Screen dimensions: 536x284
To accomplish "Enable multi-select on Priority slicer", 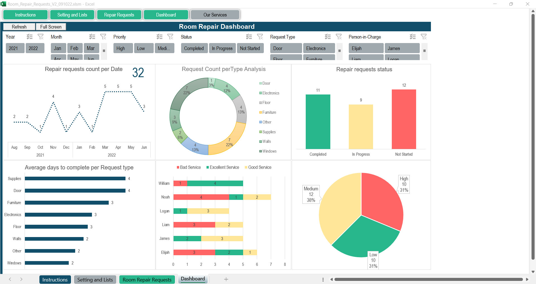I will pyautogui.click(x=160, y=37).
